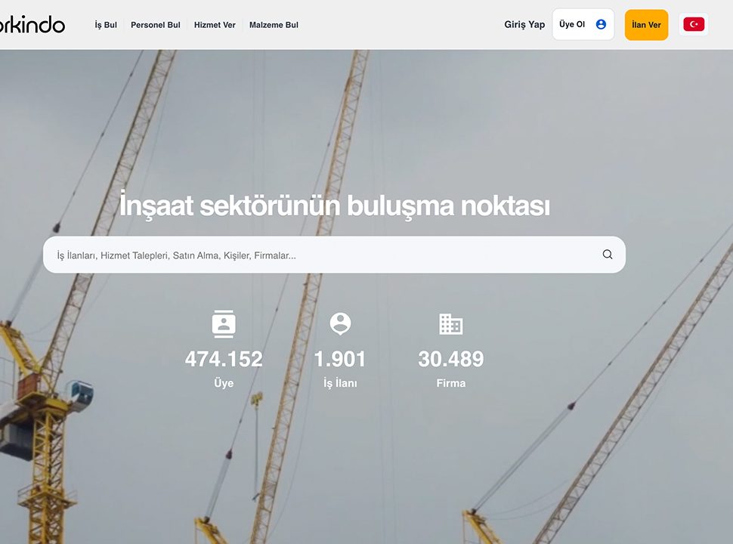Click the Giriş Yap link
The width and height of the screenshot is (733, 544).
(524, 24)
